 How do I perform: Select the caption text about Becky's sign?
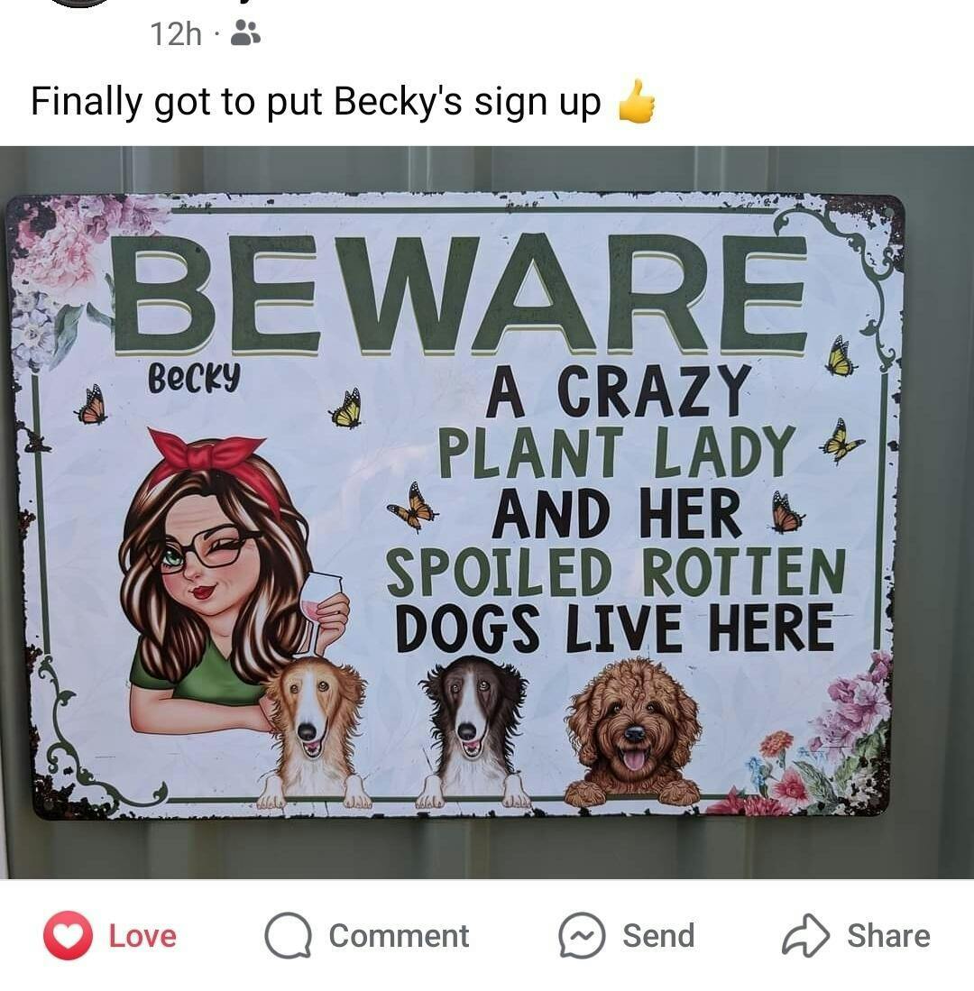click(316, 102)
